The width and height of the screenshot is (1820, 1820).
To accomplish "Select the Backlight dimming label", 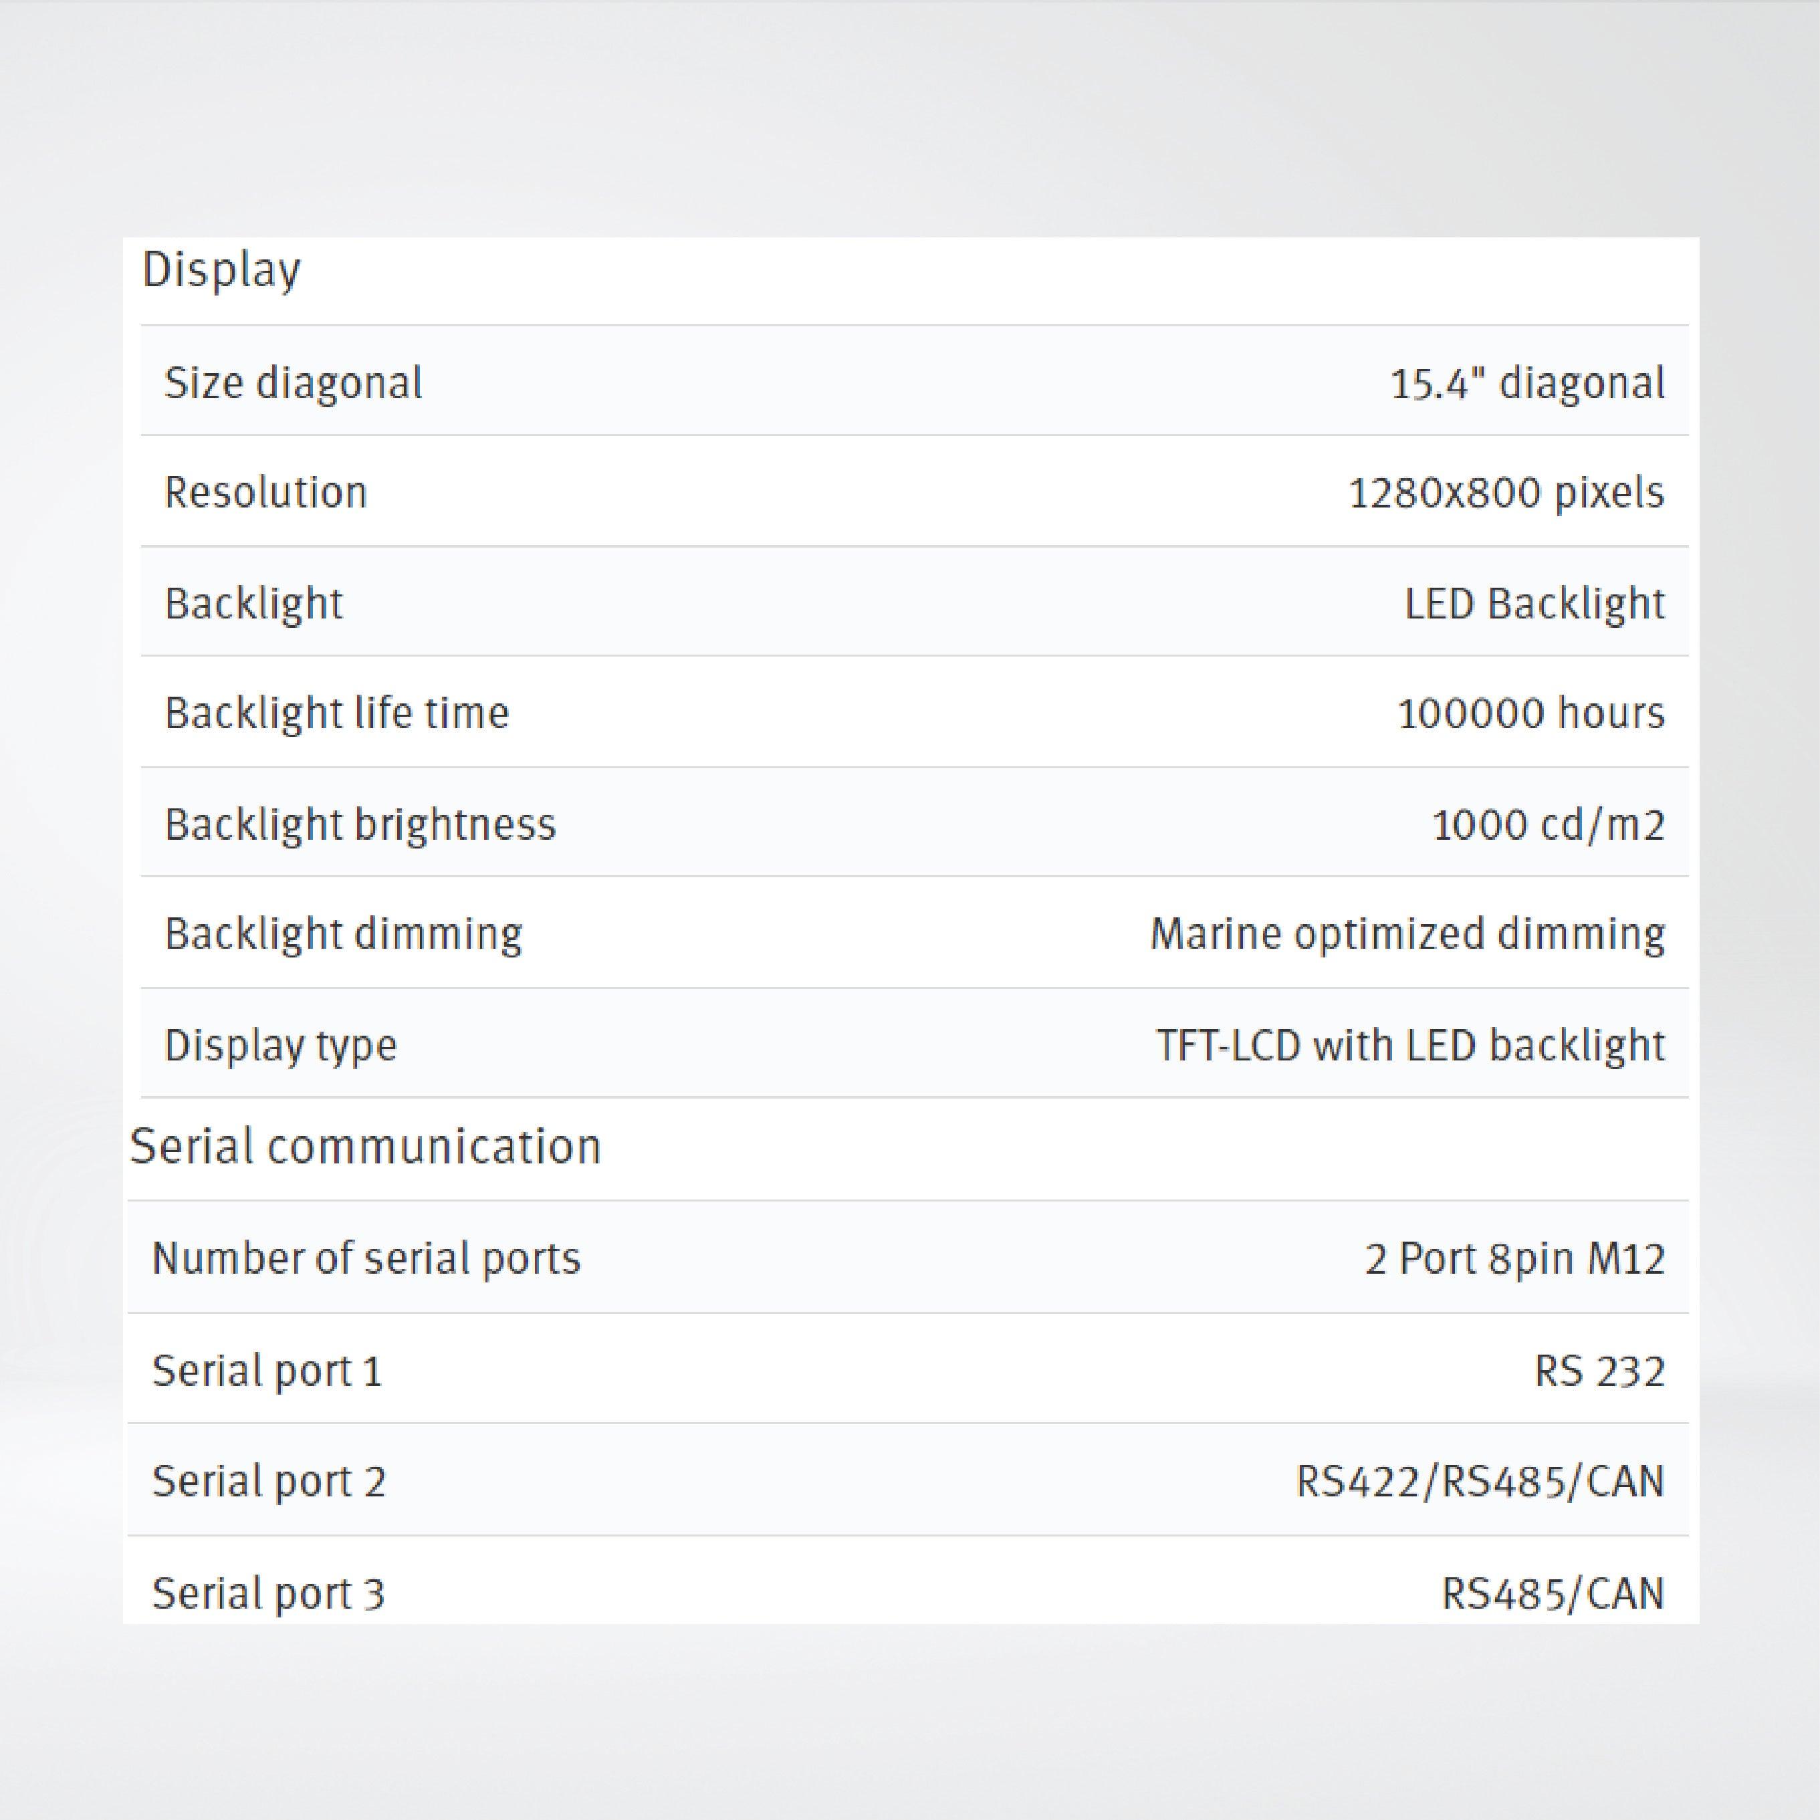I will coord(343,935).
